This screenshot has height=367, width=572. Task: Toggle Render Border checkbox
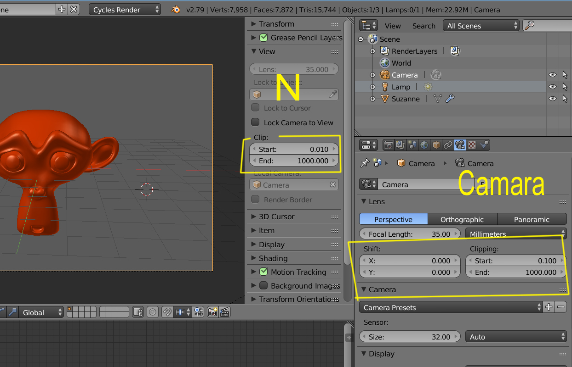point(255,200)
